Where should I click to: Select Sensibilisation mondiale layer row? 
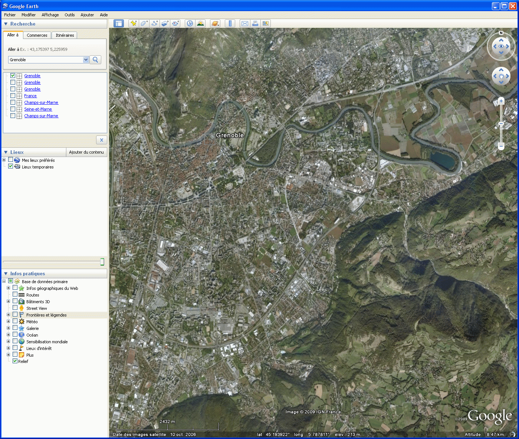(x=47, y=342)
